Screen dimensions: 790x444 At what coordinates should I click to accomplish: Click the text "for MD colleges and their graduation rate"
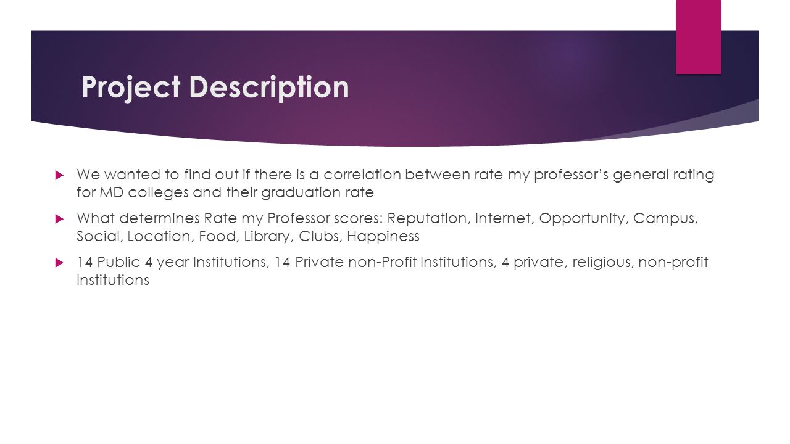pos(225,193)
